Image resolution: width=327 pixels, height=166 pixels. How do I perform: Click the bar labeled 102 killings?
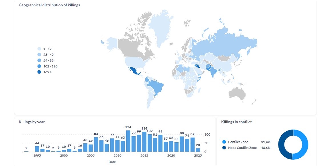pos(150,143)
